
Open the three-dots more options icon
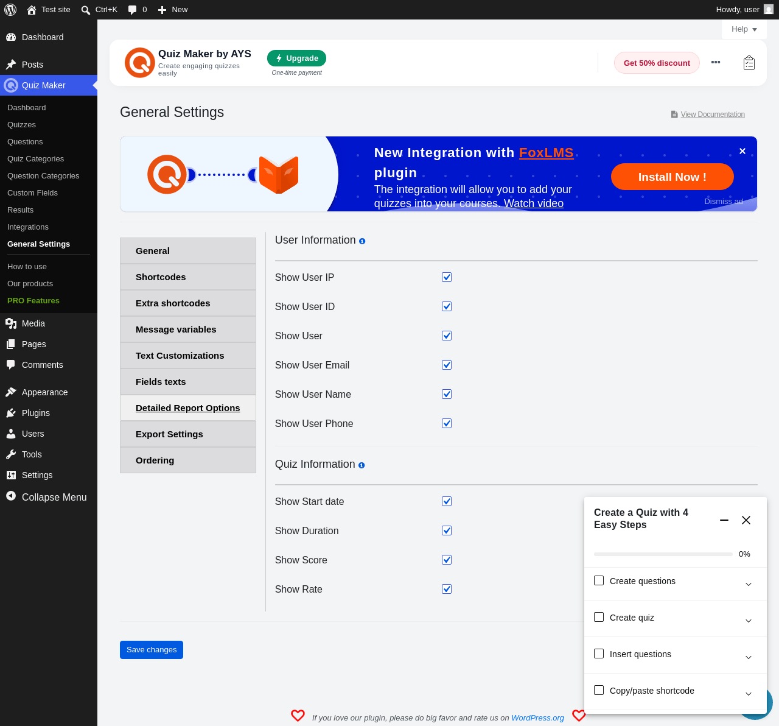tap(716, 62)
